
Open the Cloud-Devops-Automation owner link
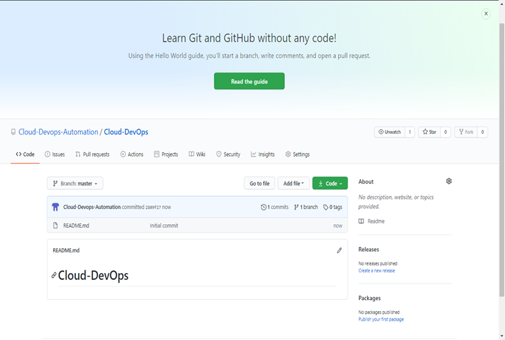tap(58, 132)
